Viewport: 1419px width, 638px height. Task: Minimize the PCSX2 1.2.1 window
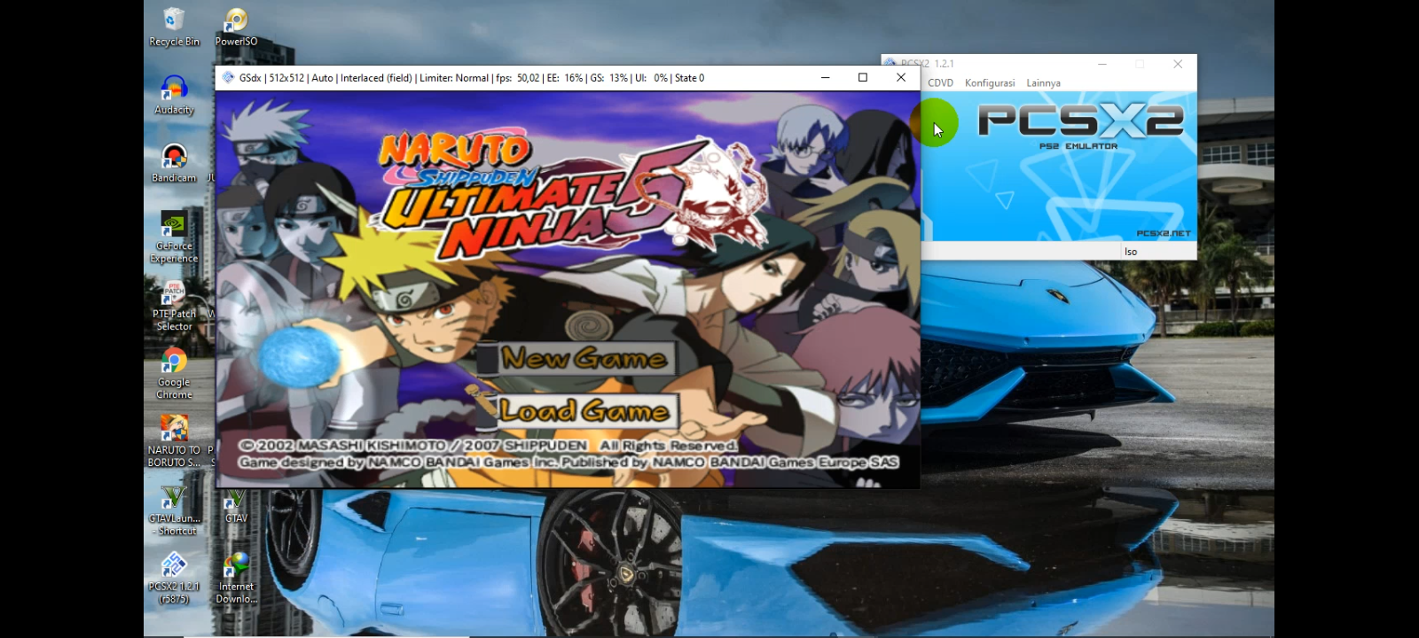[x=1101, y=64]
